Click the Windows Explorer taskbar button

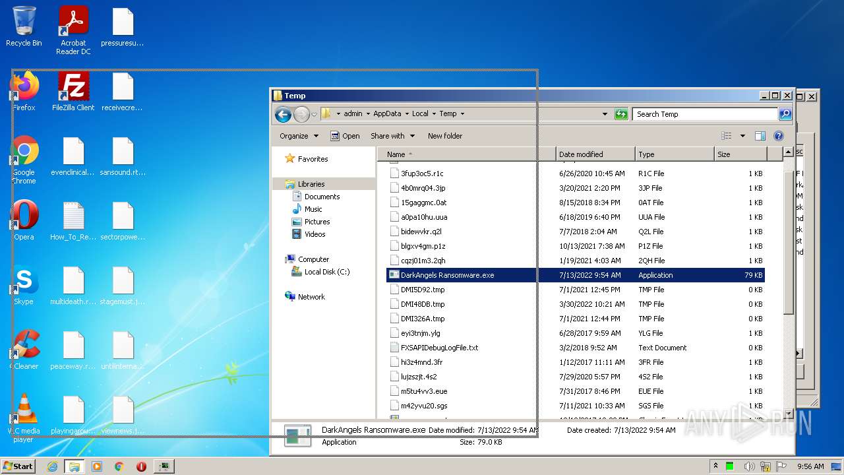[x=75, y=466]
